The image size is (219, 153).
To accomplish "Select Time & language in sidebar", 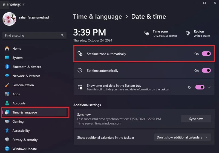I will pyautogui.click(x=25, y=112).
